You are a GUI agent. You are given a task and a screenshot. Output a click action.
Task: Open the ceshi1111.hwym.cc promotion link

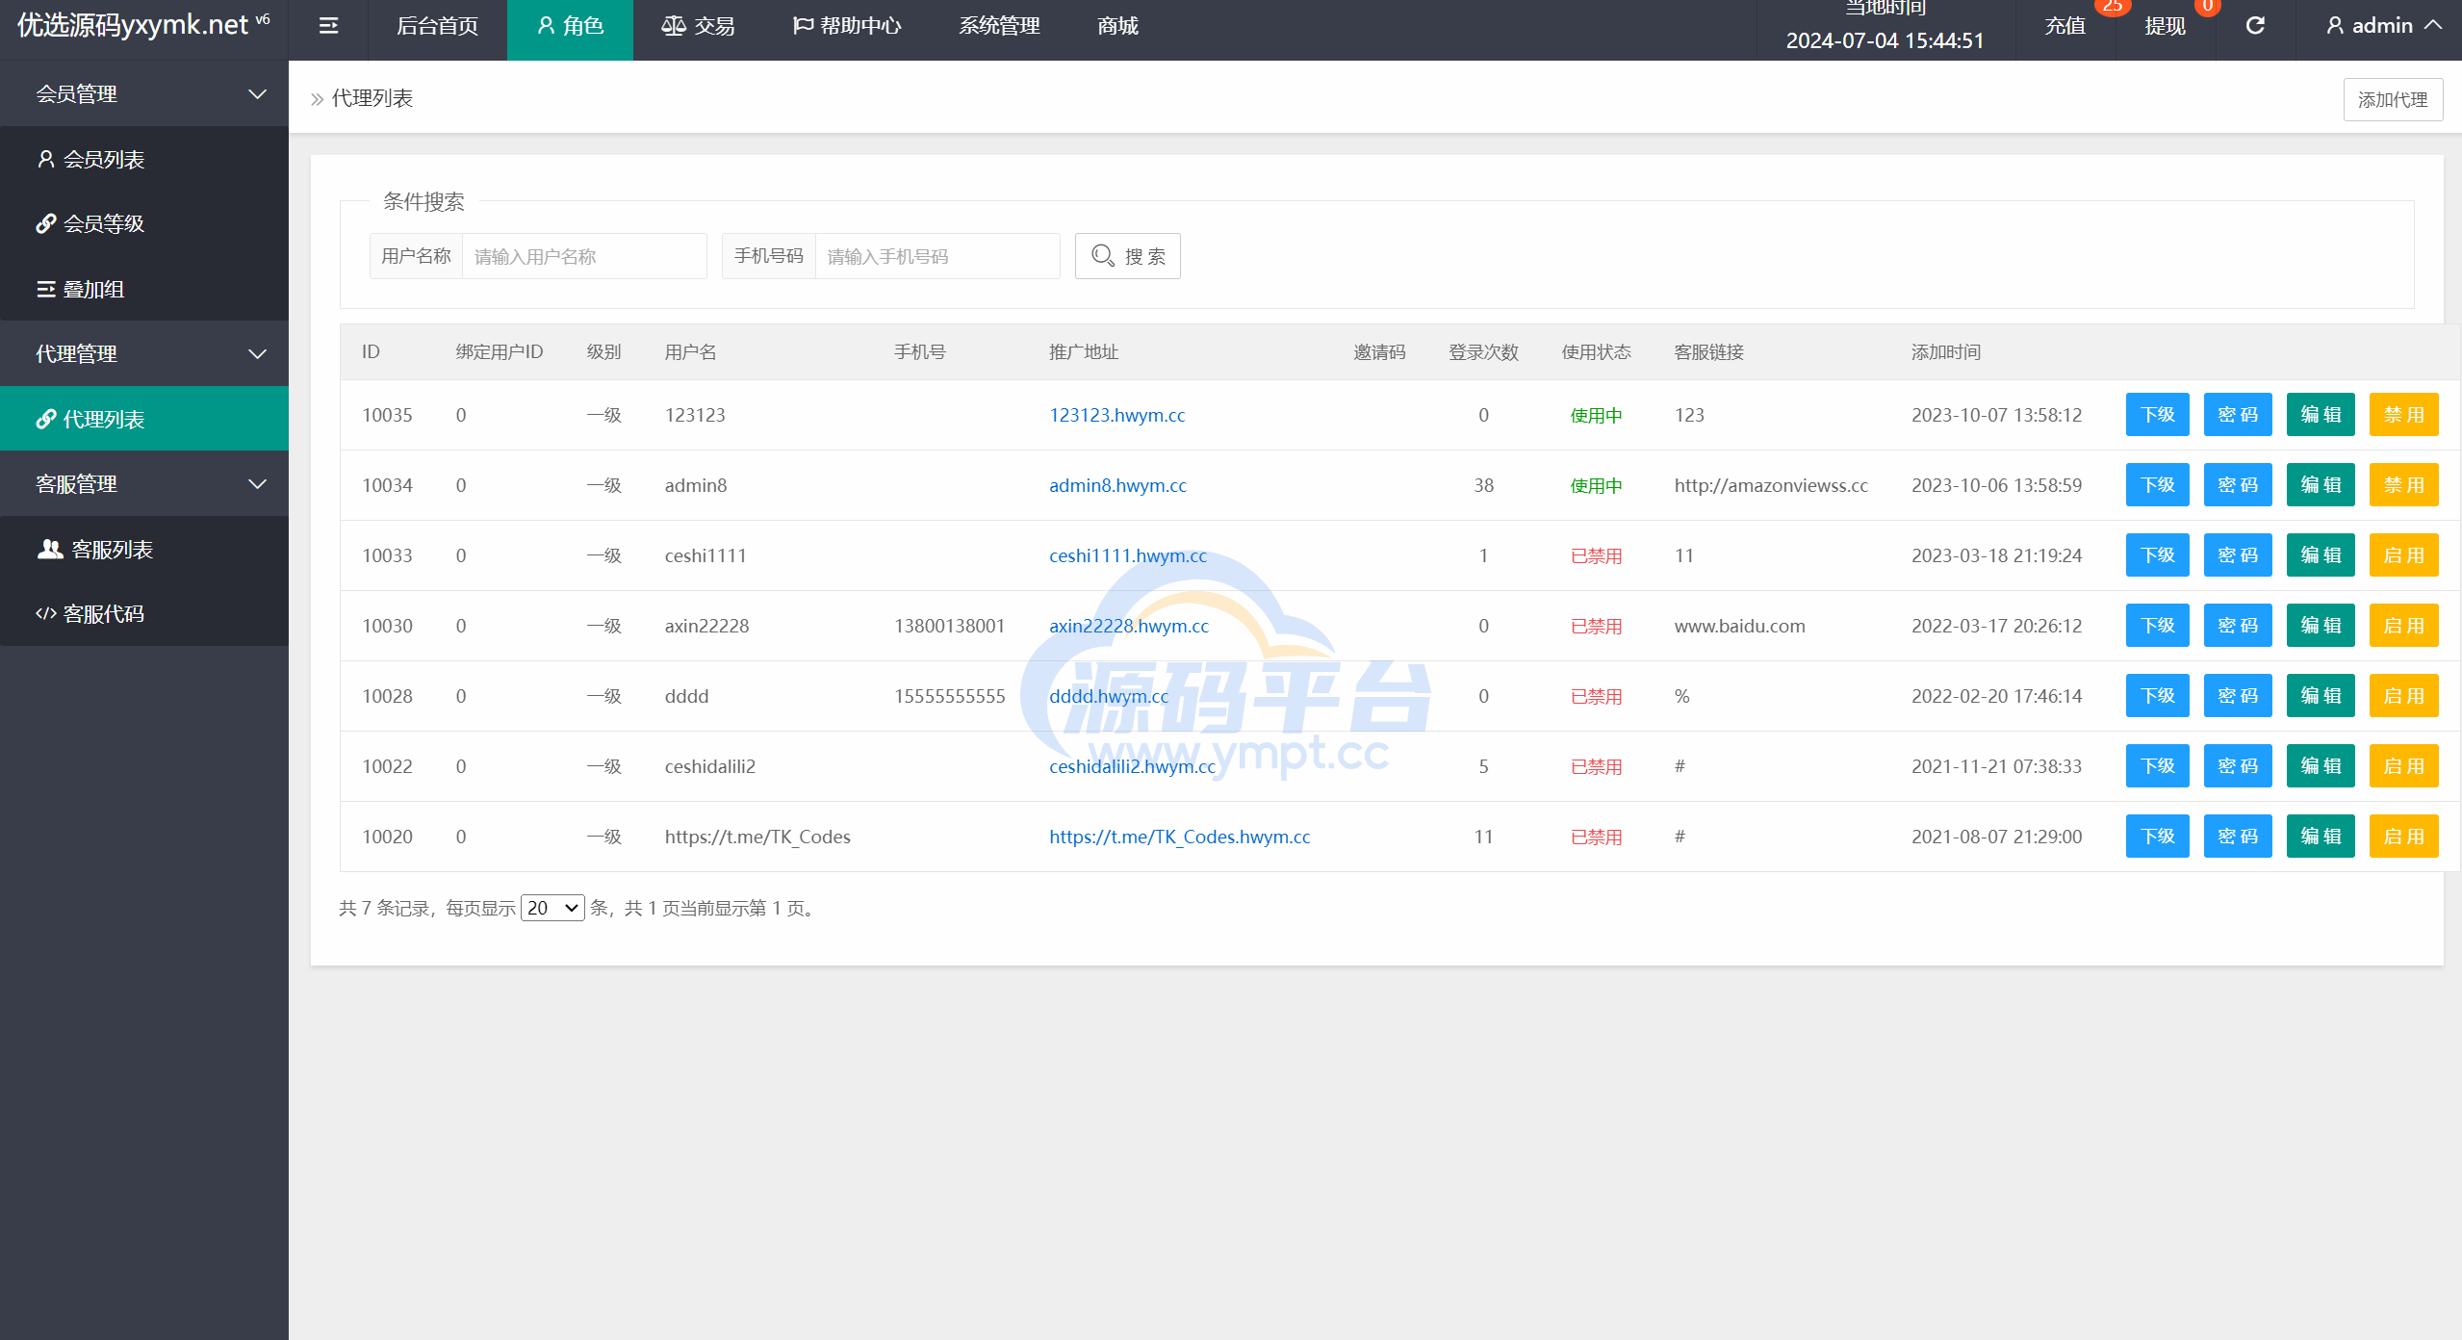(x=1128, y=555)
